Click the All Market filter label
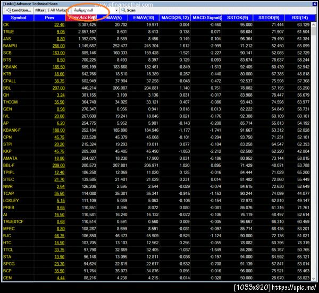The height and width of the screenshot is (293, 319). pyautogui.click(x=58, y=10)
